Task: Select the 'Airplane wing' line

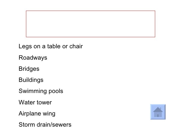Action: click(x=37, y=114)
